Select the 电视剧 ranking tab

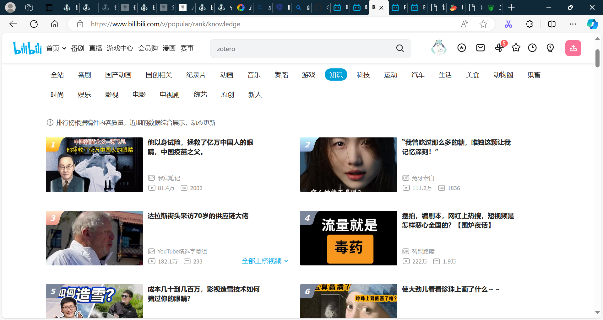tap(170, 94)
